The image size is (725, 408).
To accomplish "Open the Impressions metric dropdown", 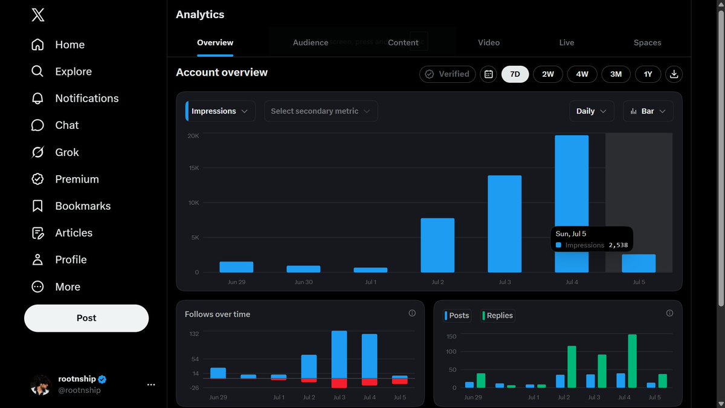I will [x=221, y=111].
